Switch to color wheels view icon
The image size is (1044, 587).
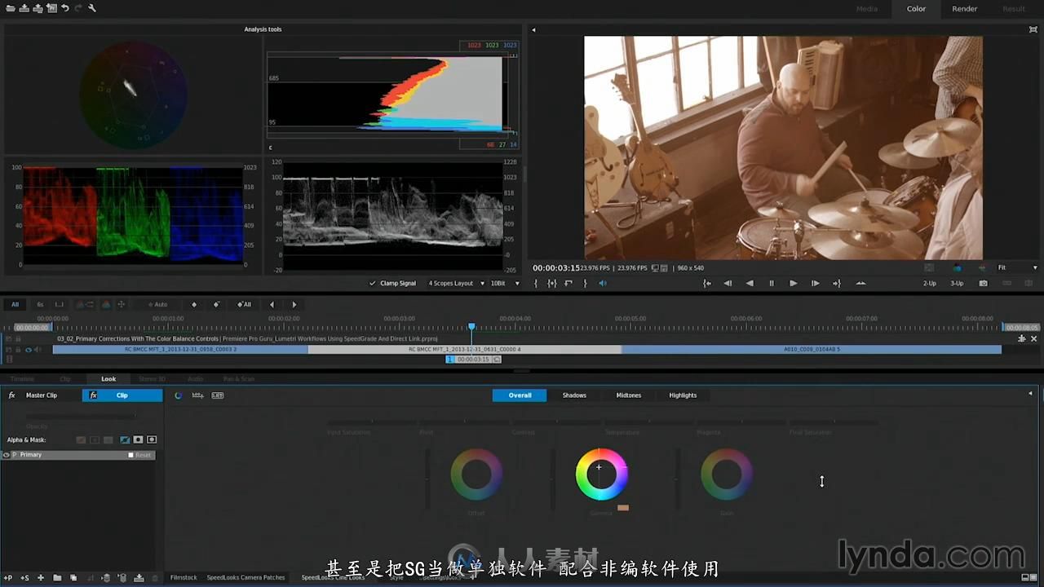pyautogui.click(x=179, y=395)
